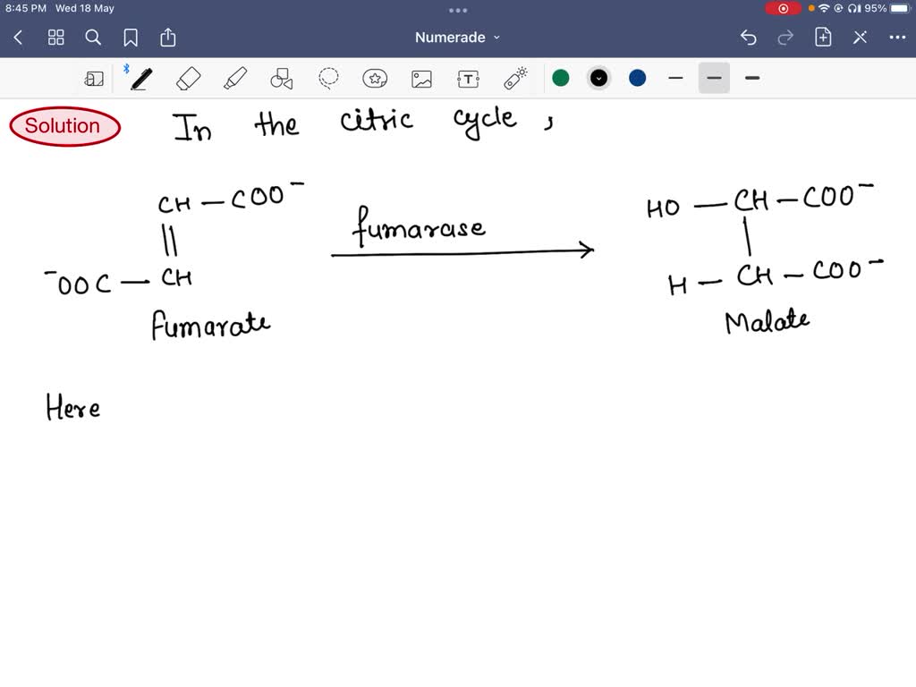Open the selected black color options

[599, 79]
